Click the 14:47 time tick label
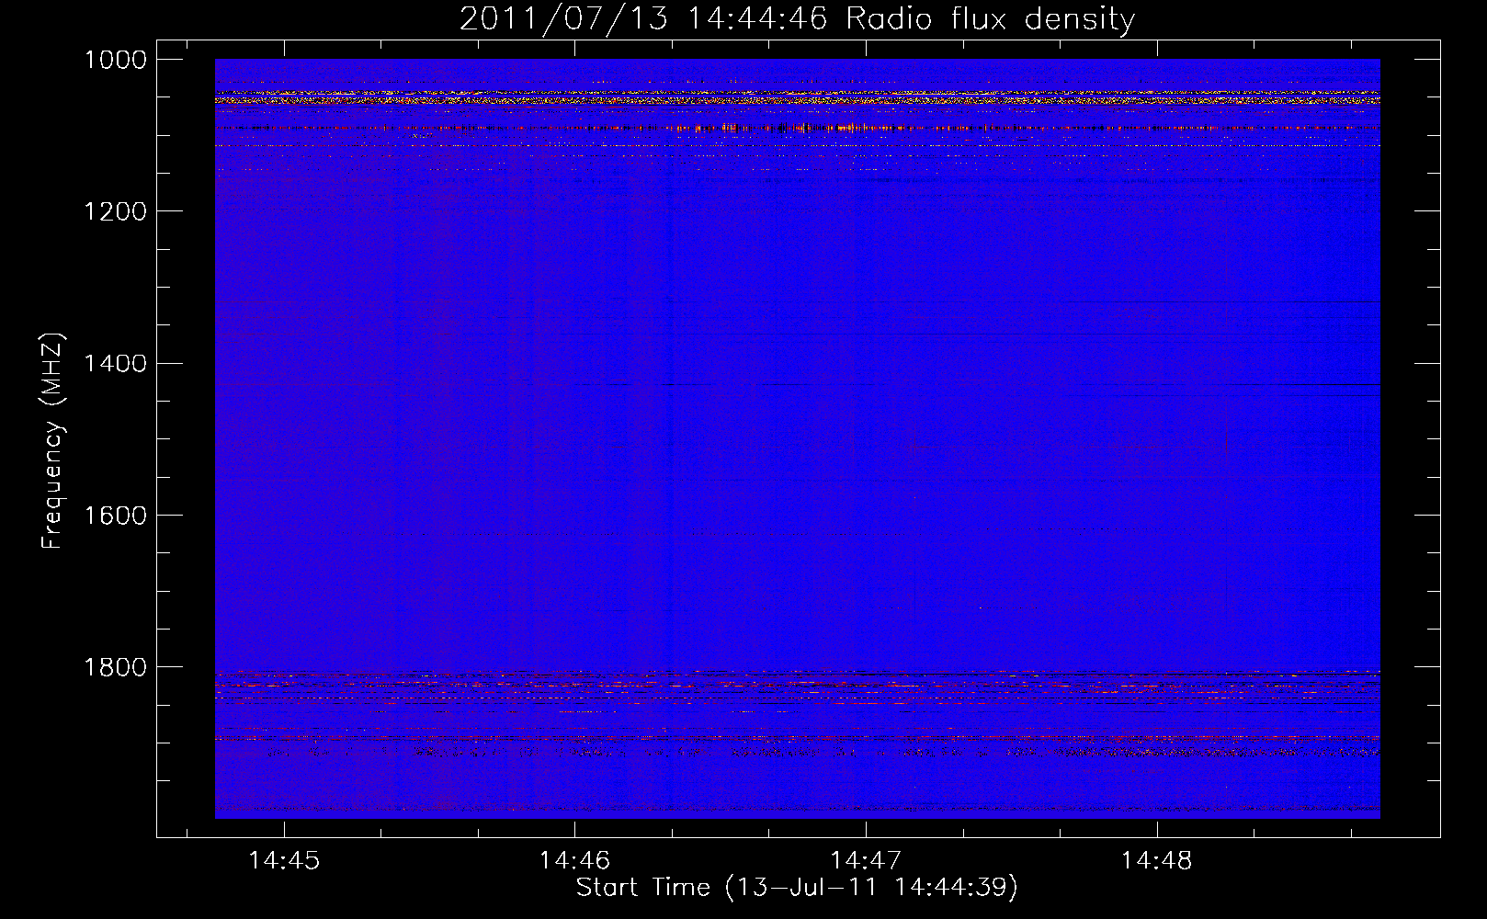 [x=866, y=860]
